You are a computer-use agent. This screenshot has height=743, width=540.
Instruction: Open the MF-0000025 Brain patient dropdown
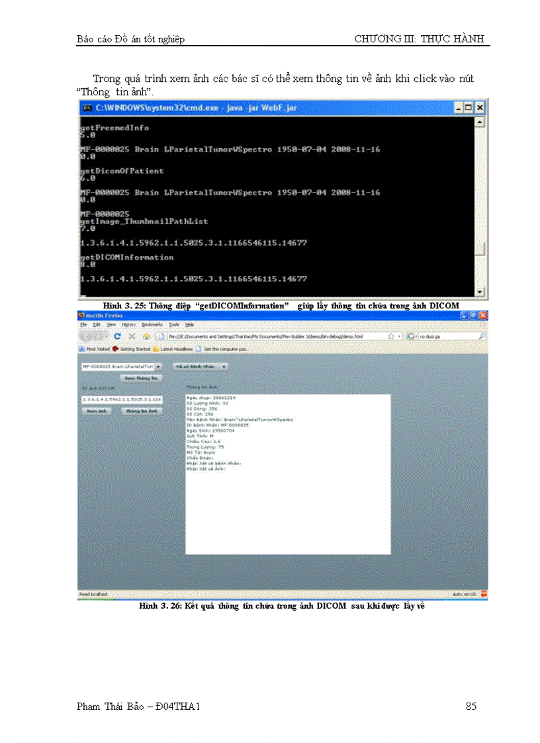[x=158, y=367]
